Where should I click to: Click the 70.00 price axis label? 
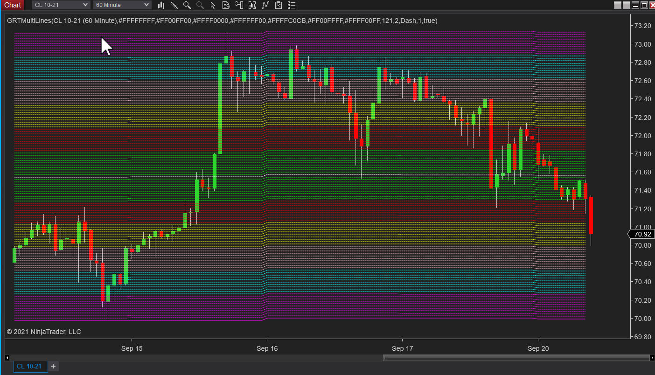(x=642, y=319)
